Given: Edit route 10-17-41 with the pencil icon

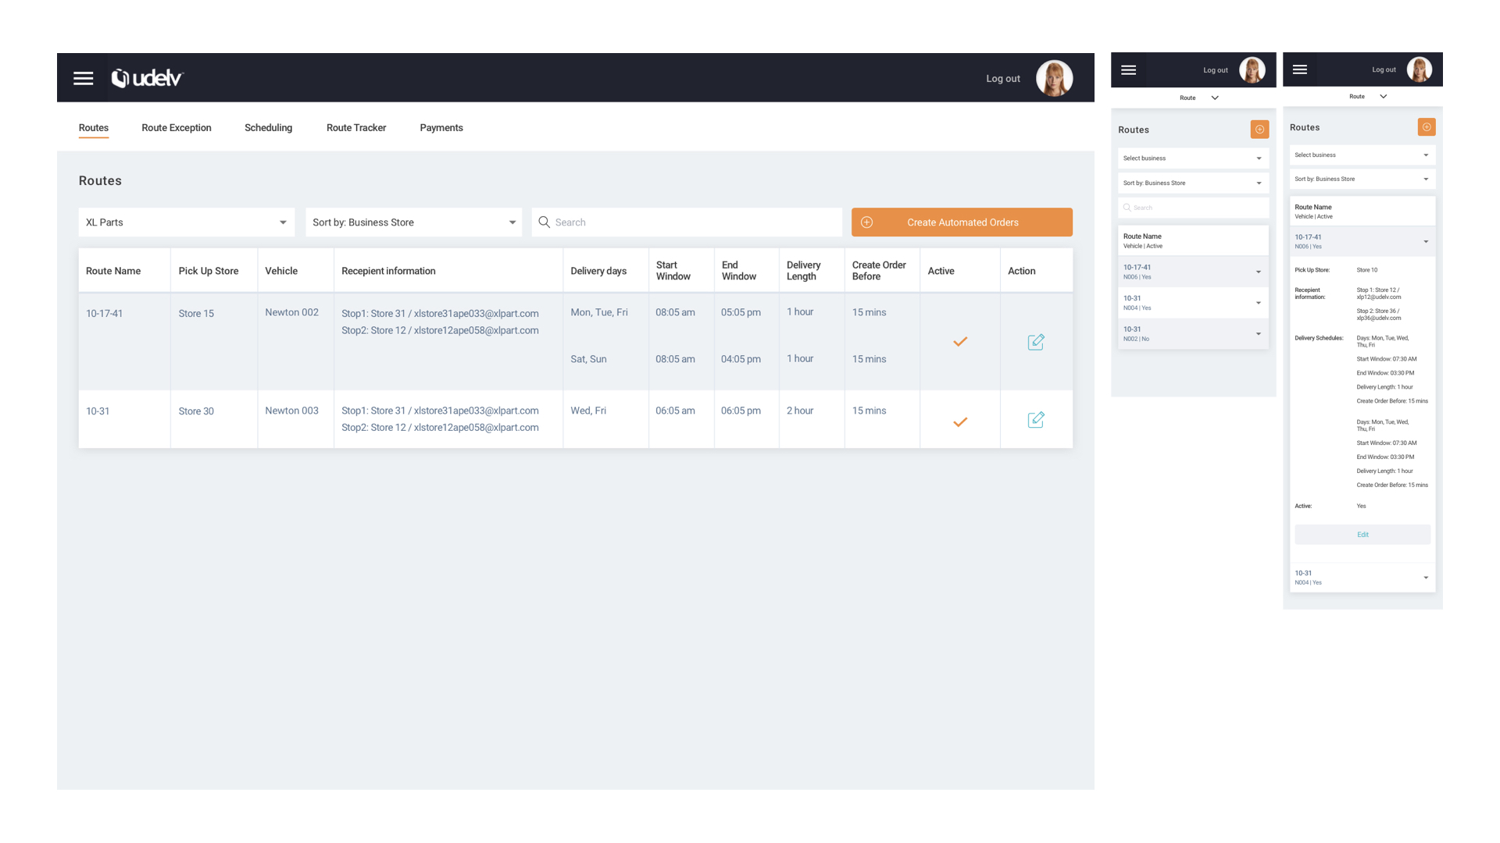Looking at the screenshot, I should pyautogui.click(x=1036, y=342).
